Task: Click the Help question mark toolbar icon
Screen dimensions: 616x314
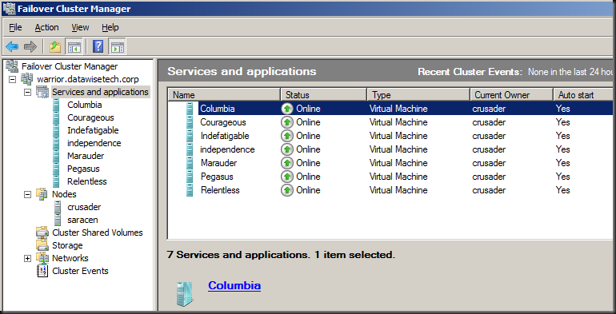Action: (98, 47)
